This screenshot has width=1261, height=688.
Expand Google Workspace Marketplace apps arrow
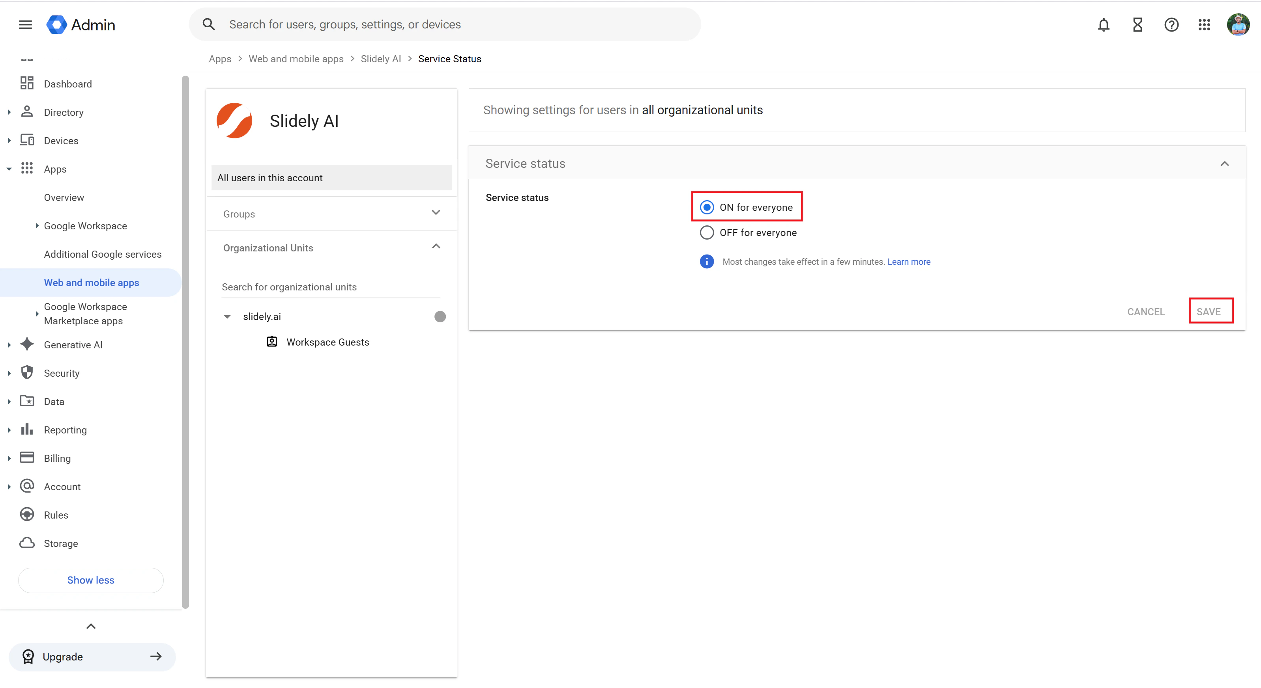[37, 313]
